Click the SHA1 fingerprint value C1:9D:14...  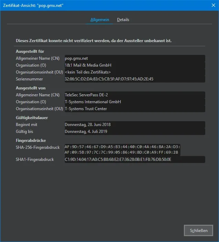click(135, 159)
